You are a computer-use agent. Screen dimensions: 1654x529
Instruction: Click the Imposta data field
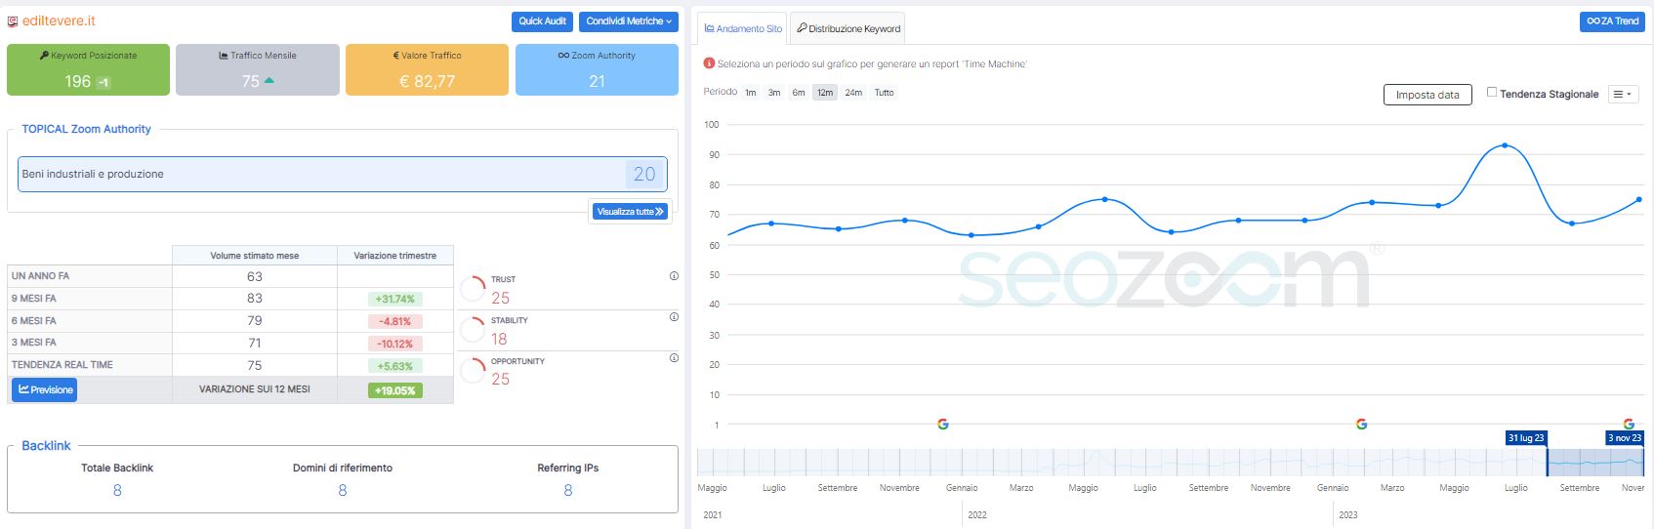point(1427,95)
